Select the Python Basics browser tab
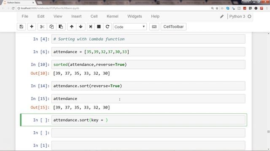270x151 pixels. [18, 3]
